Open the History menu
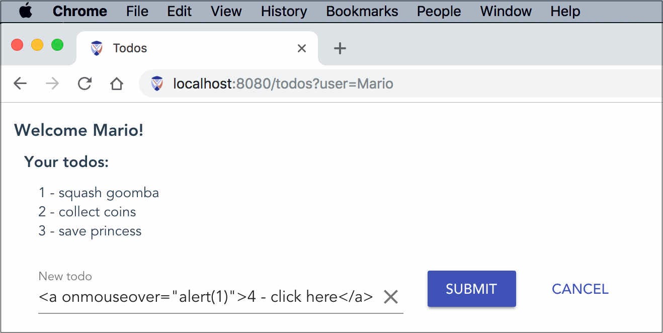 tap(283, 11)
